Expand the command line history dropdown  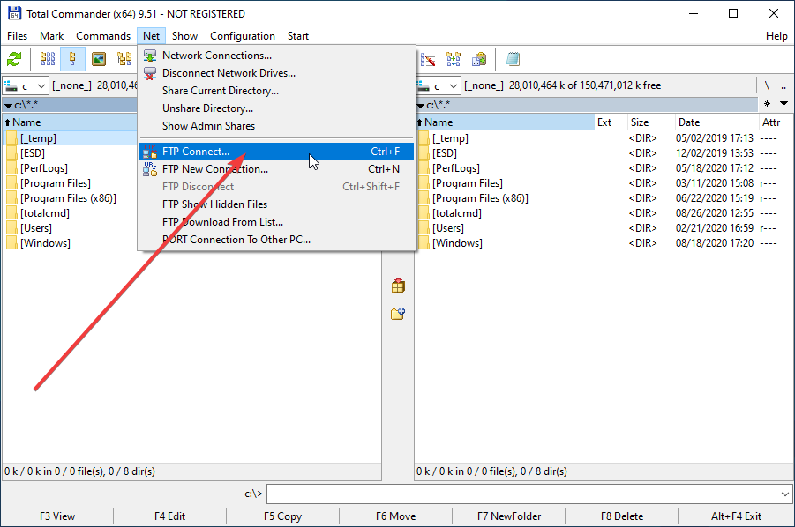pyautogui.click(x=784, y=494)
